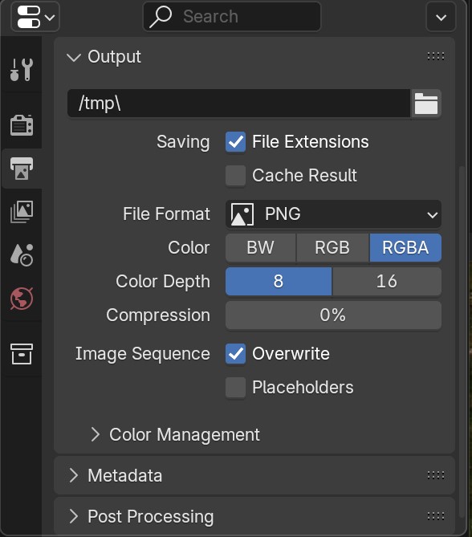Expand the Post Processing panel
Screen dimensions: 472x537
[x=74, y=516]
